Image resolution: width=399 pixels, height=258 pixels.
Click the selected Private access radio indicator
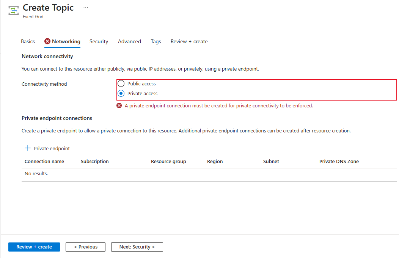(x=121, y=93)
